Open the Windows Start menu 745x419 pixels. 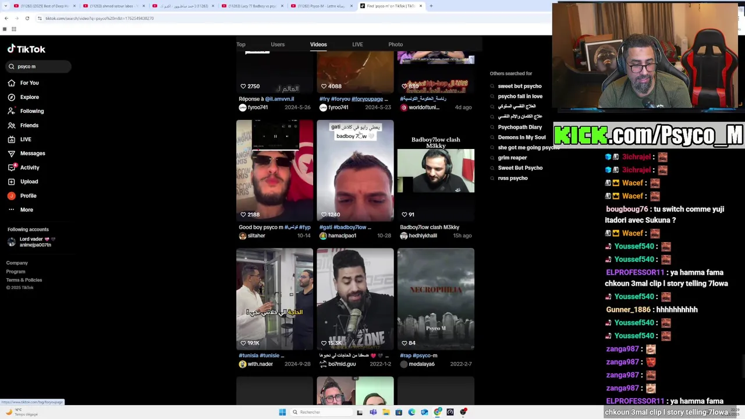tap(282, 412)
